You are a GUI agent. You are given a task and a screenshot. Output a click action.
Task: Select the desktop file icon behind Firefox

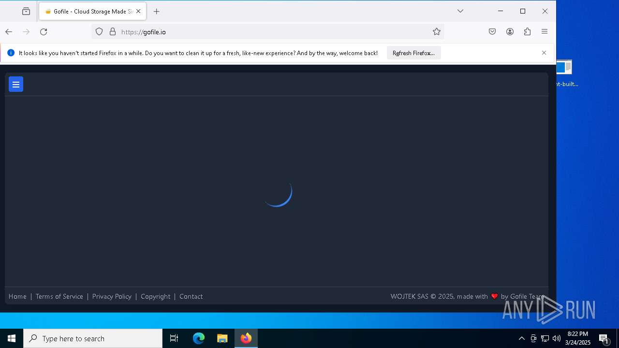[564, 72]
